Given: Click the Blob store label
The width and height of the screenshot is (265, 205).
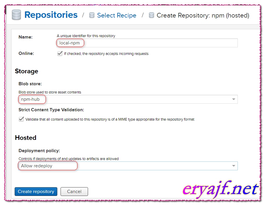Looking at the screenshot, I should (30, 84).
